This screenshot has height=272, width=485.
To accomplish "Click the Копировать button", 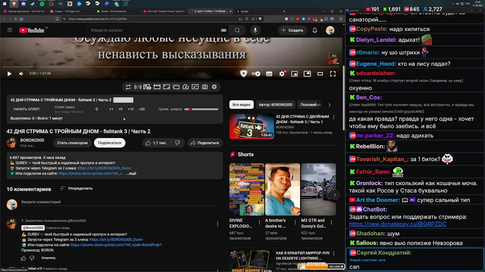I will click(x=123, y=100).
